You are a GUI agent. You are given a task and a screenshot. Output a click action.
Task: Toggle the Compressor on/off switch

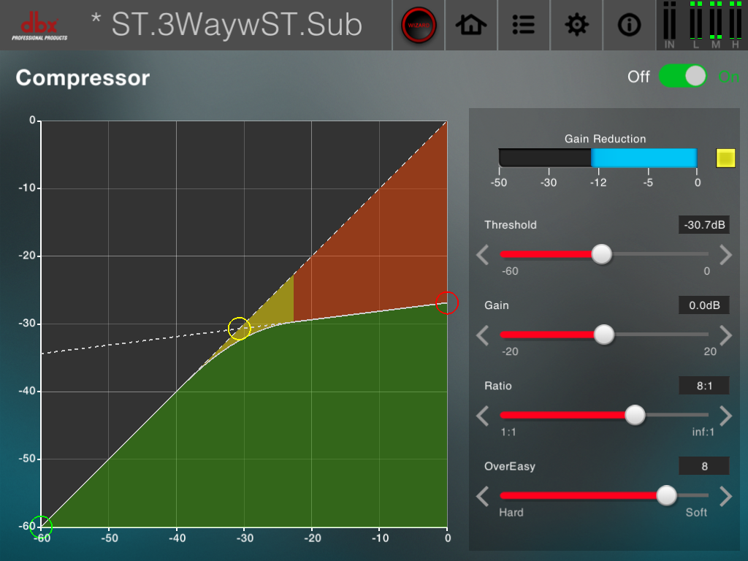pos(683,76)
